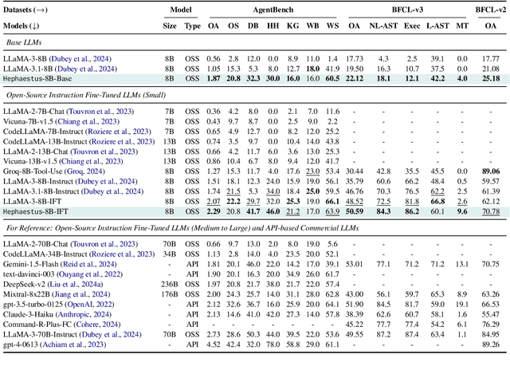Click the 'MT' column header
Image resolution: width=510 pixels, height=366 pixels.
(462, 26)
